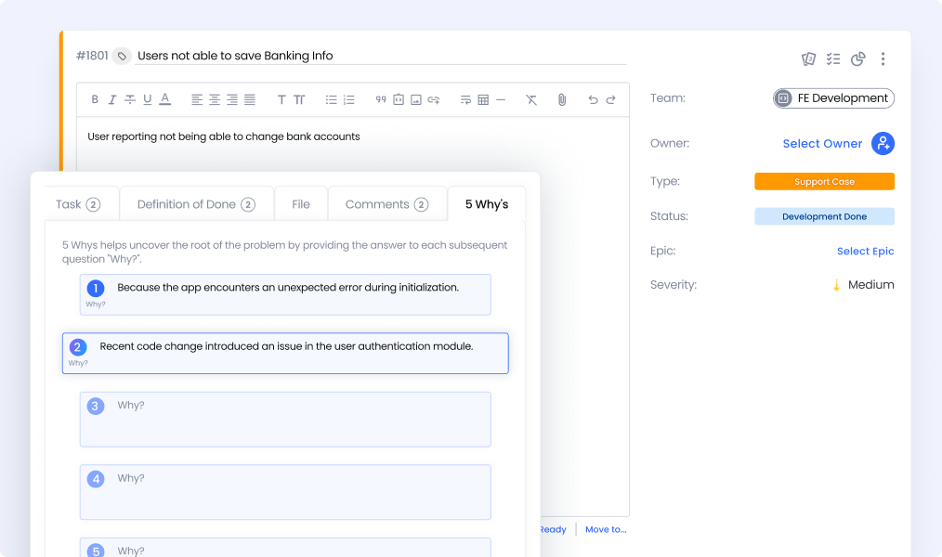
Task: Open the Status dropdown showing Development Done
Action: [824, 216]
